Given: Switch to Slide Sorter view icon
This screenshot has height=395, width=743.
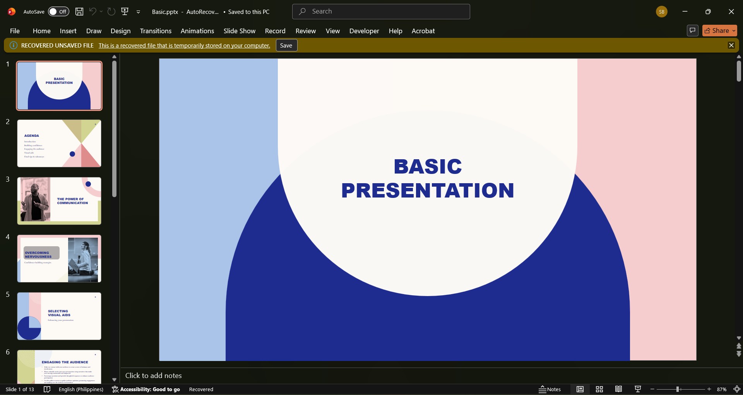Looking at the screenshot, I should point(599,389).
